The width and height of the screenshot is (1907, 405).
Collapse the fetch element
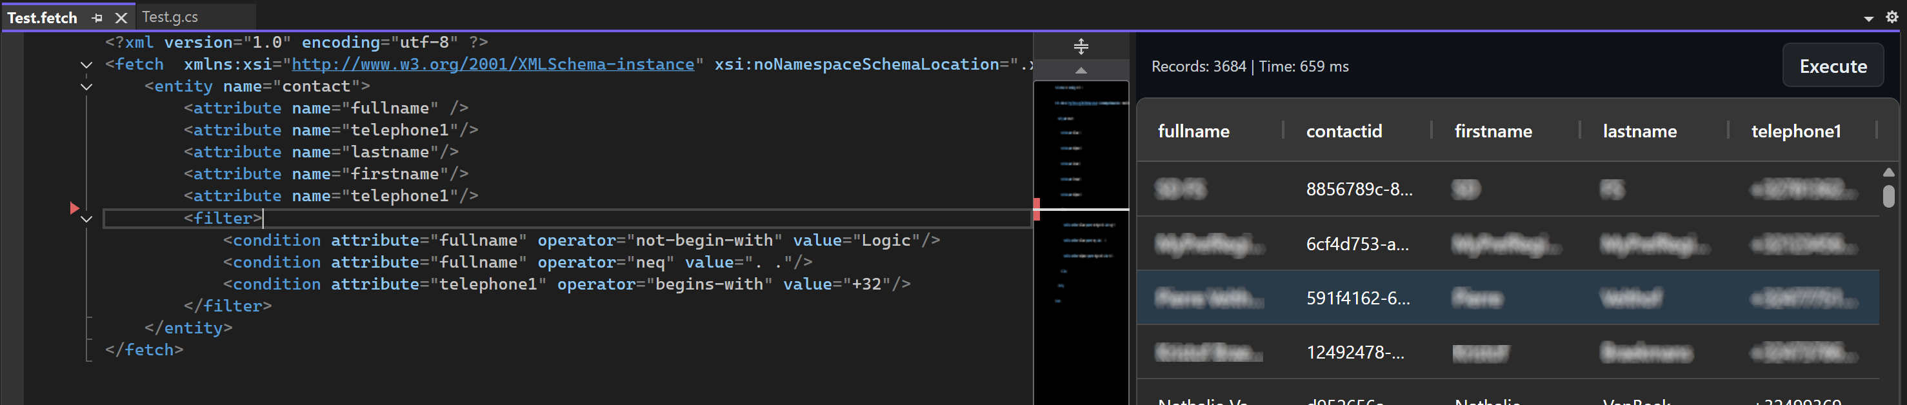tap(86, 65)
